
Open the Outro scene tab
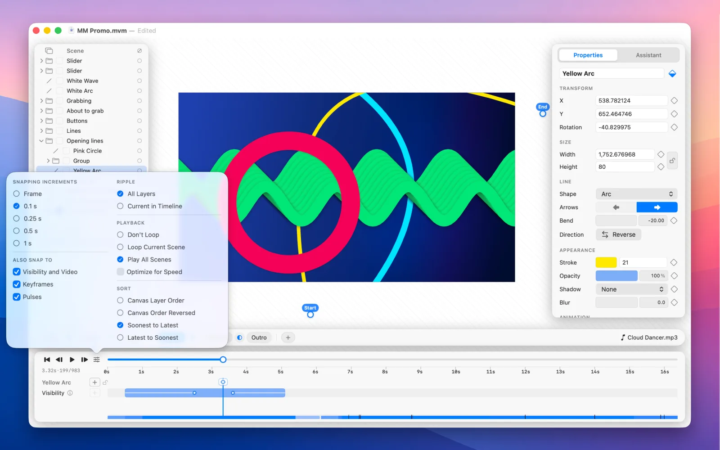click(x=259, y=337)
